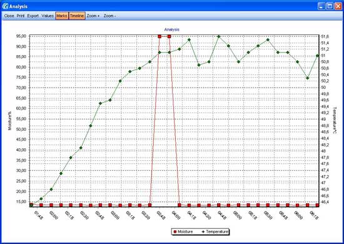
Task: Toggle the Timeline button off
Action: pyautogui.click(x=77, y=16)
